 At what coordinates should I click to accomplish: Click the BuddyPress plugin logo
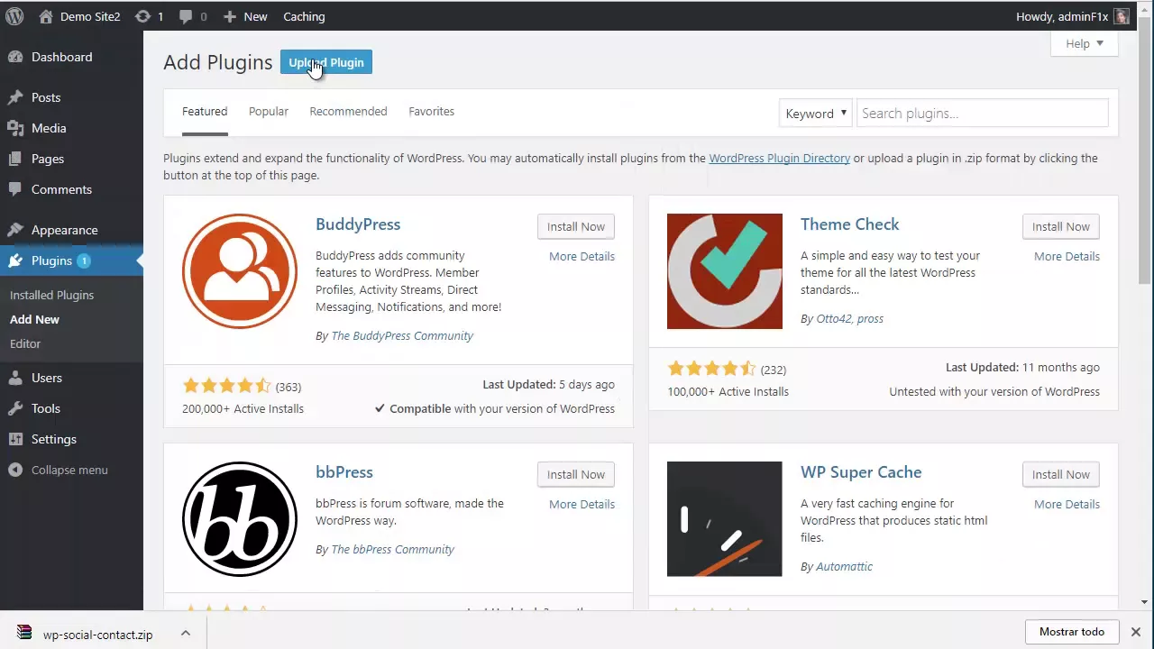pyautogui.click(x=240, y=271)
